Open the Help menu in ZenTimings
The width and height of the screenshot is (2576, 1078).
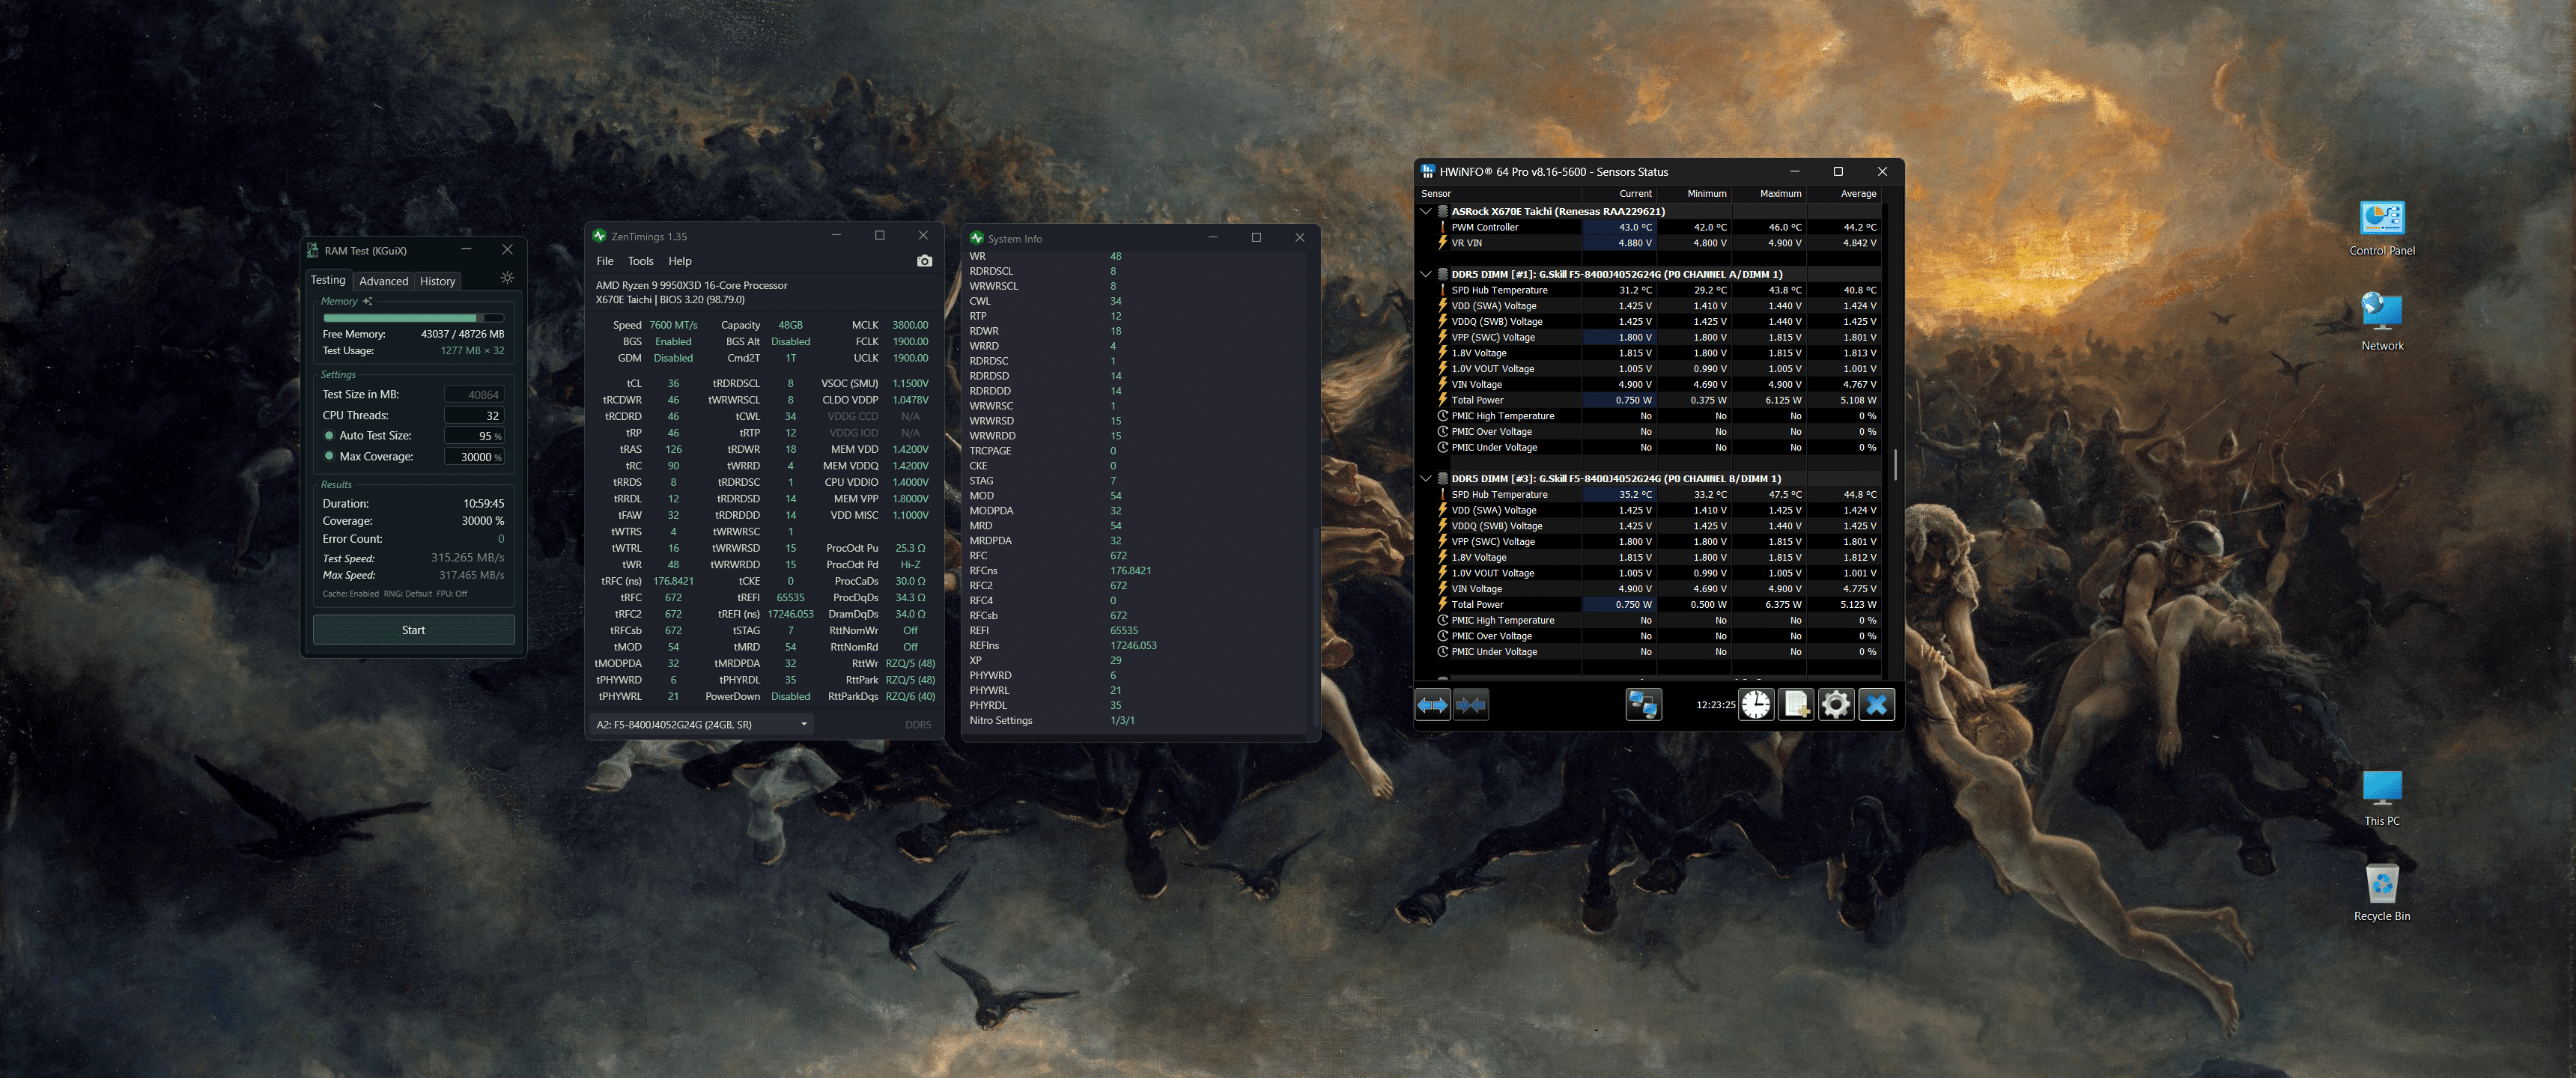click(x=680, y=261)
